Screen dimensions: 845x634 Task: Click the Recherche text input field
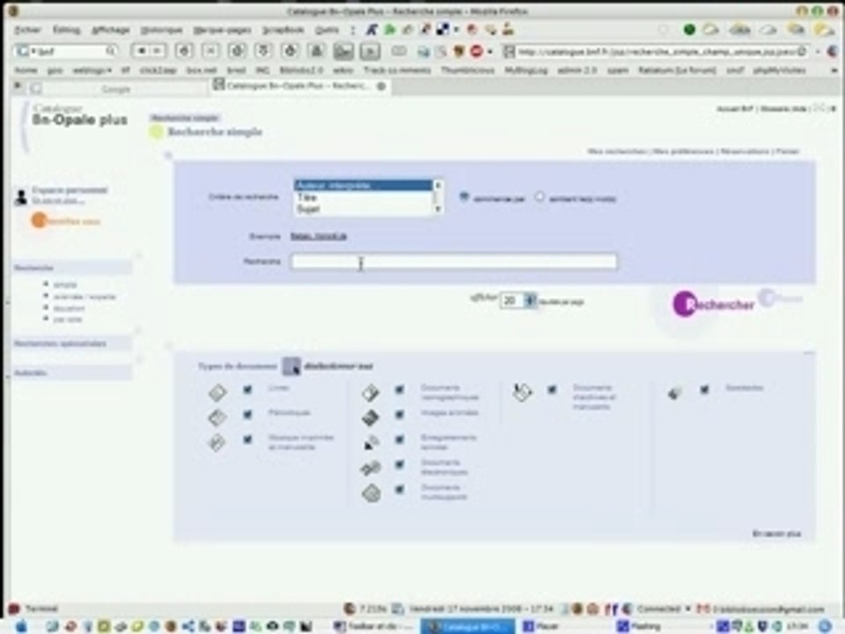(x=454, y=262)
